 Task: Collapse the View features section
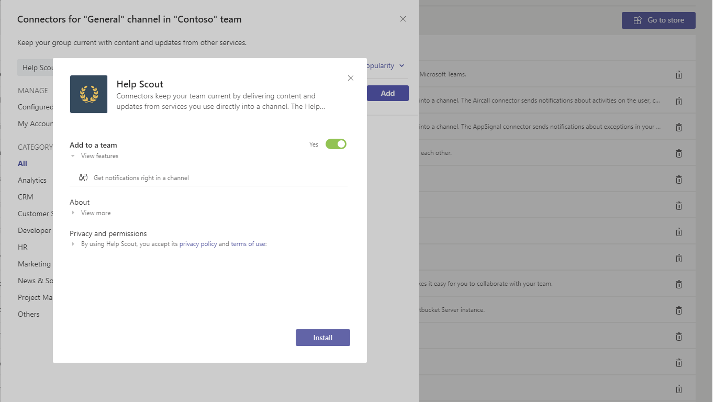coord(73,156)
